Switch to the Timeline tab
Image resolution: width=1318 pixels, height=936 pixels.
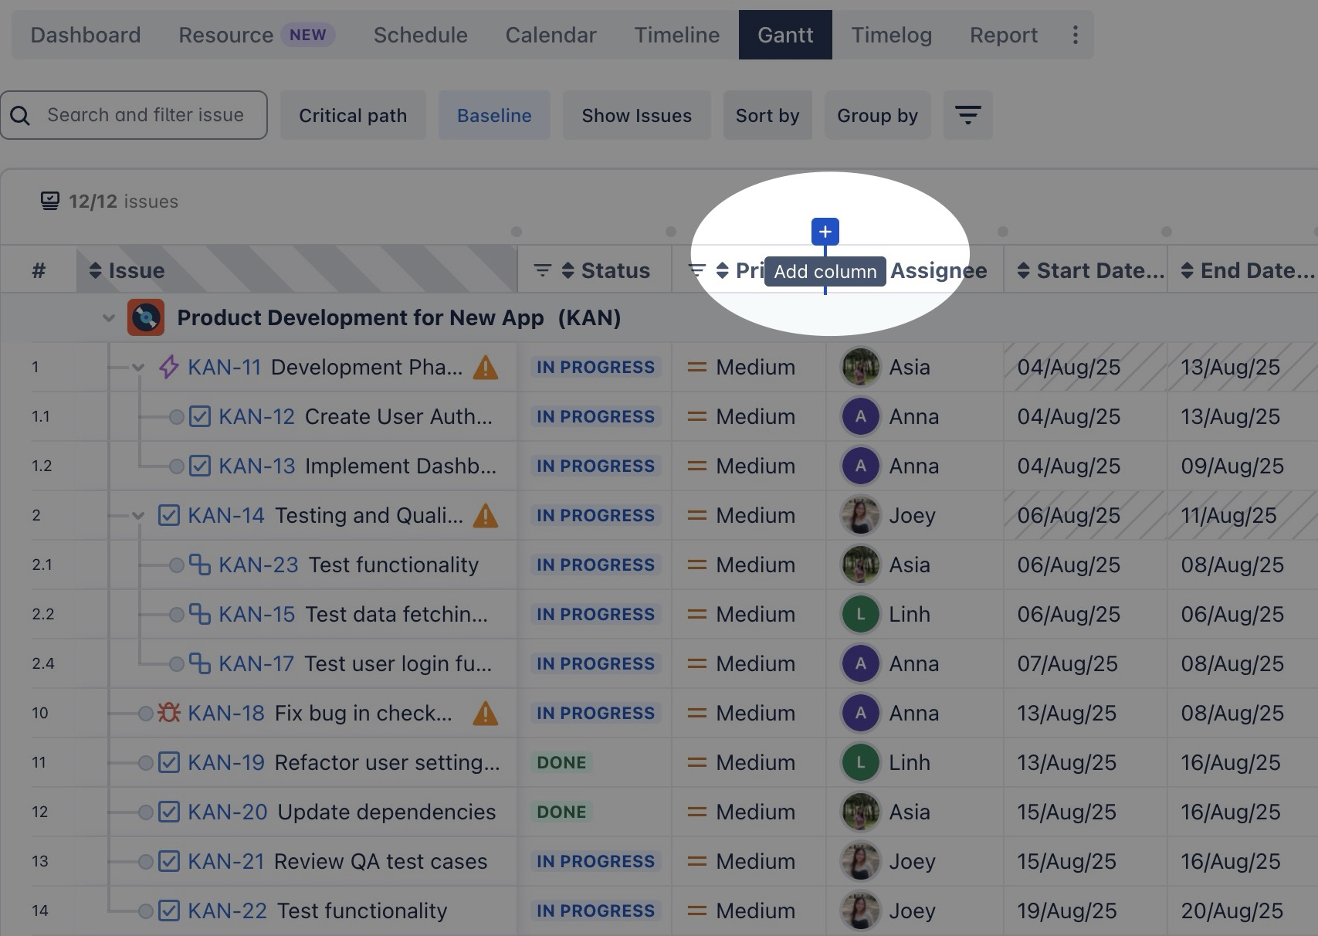[676, 35]
